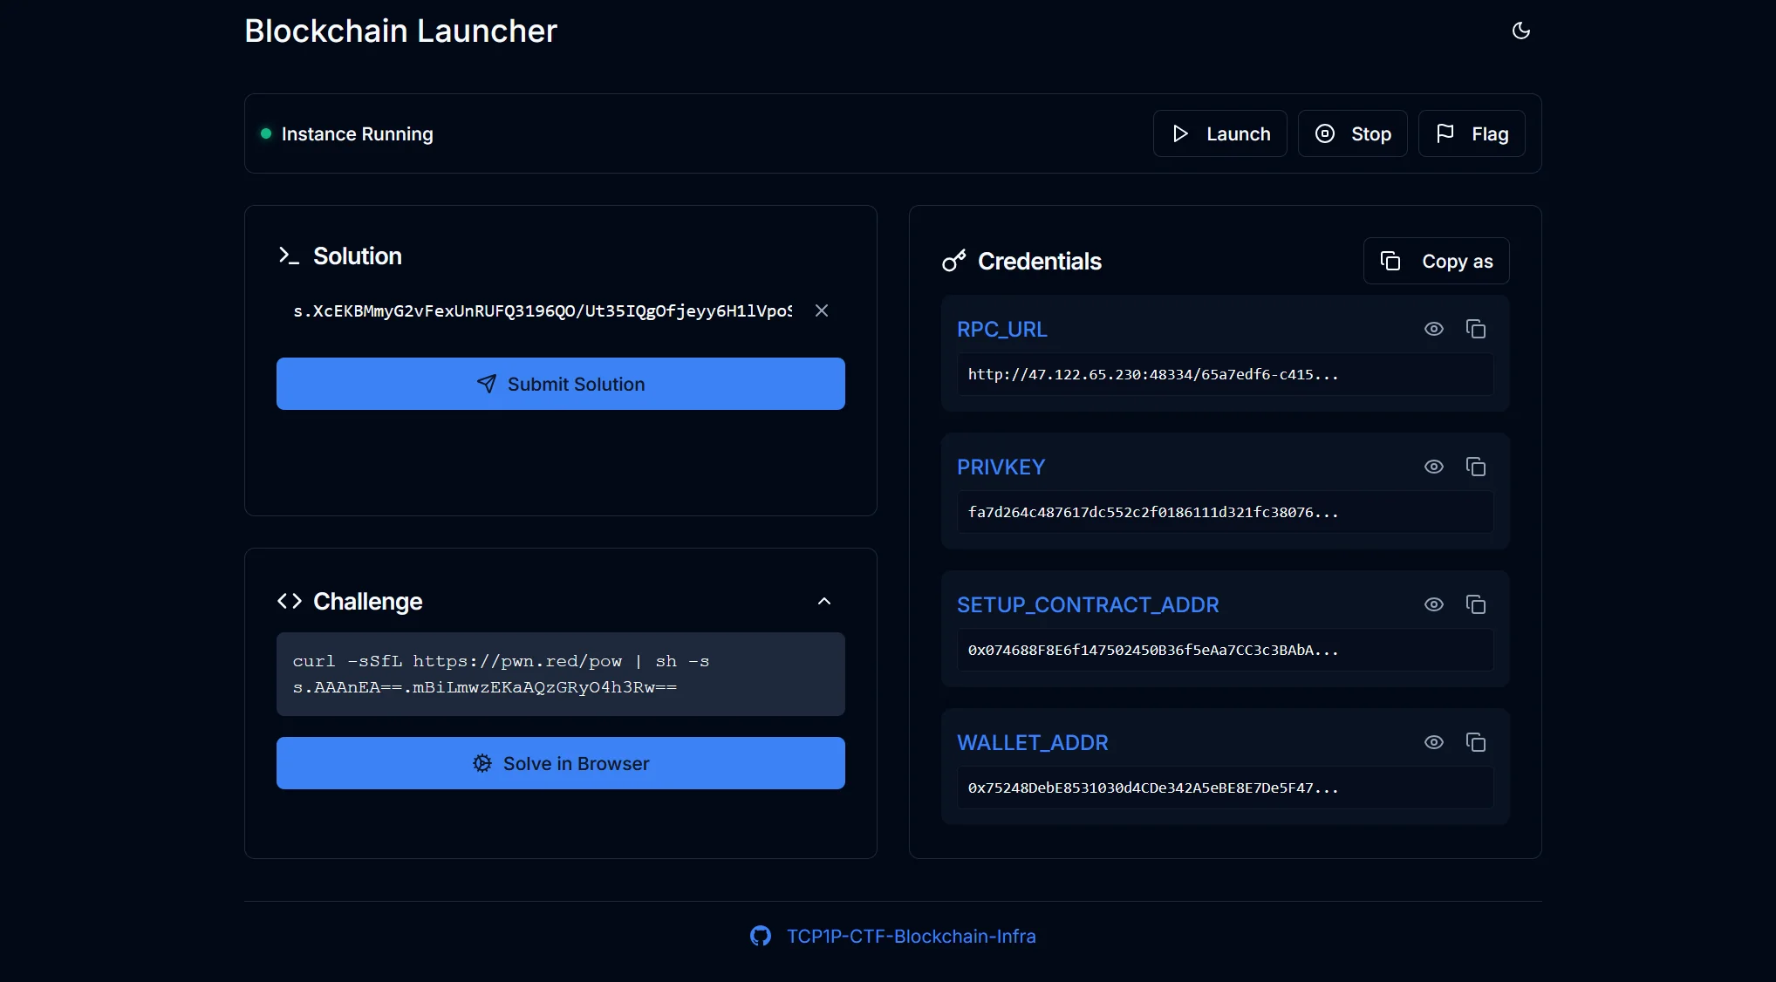This screenshot has height=982, width=1776.
Task: Copy the PRIVKEY value
Action: click(1475, 467)
